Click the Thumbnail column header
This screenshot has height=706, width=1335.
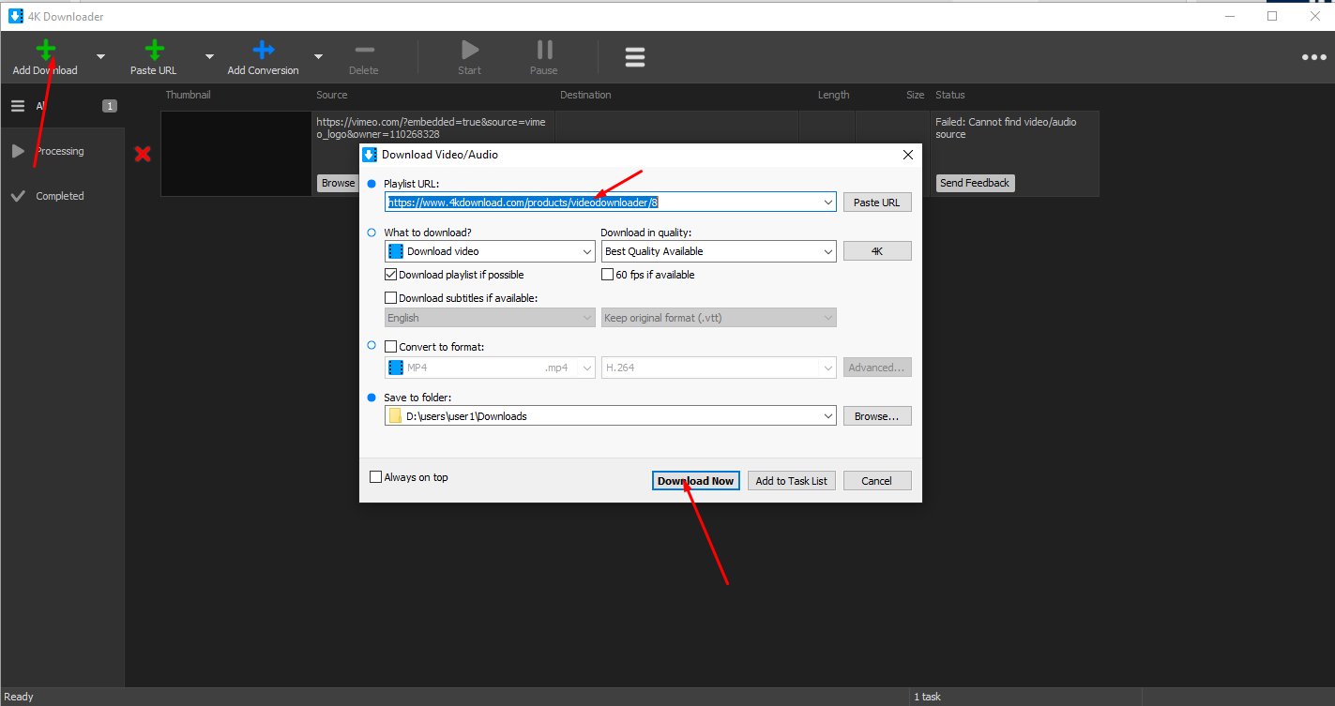189,95
